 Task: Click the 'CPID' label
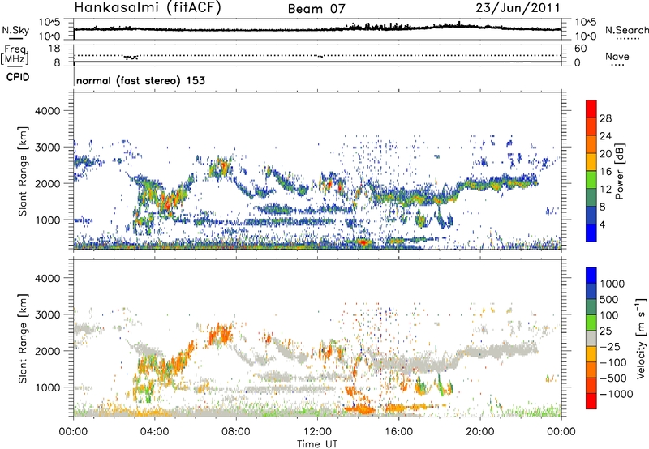[x=18, y=77]
